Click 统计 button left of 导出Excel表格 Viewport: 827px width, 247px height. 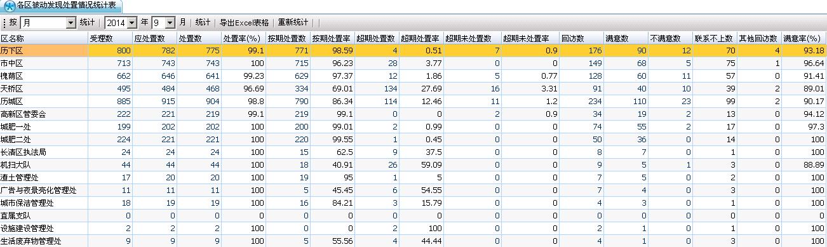coord(203,22)
